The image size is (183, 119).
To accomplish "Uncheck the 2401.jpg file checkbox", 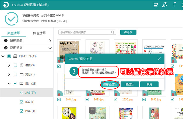I will (59, 99).
